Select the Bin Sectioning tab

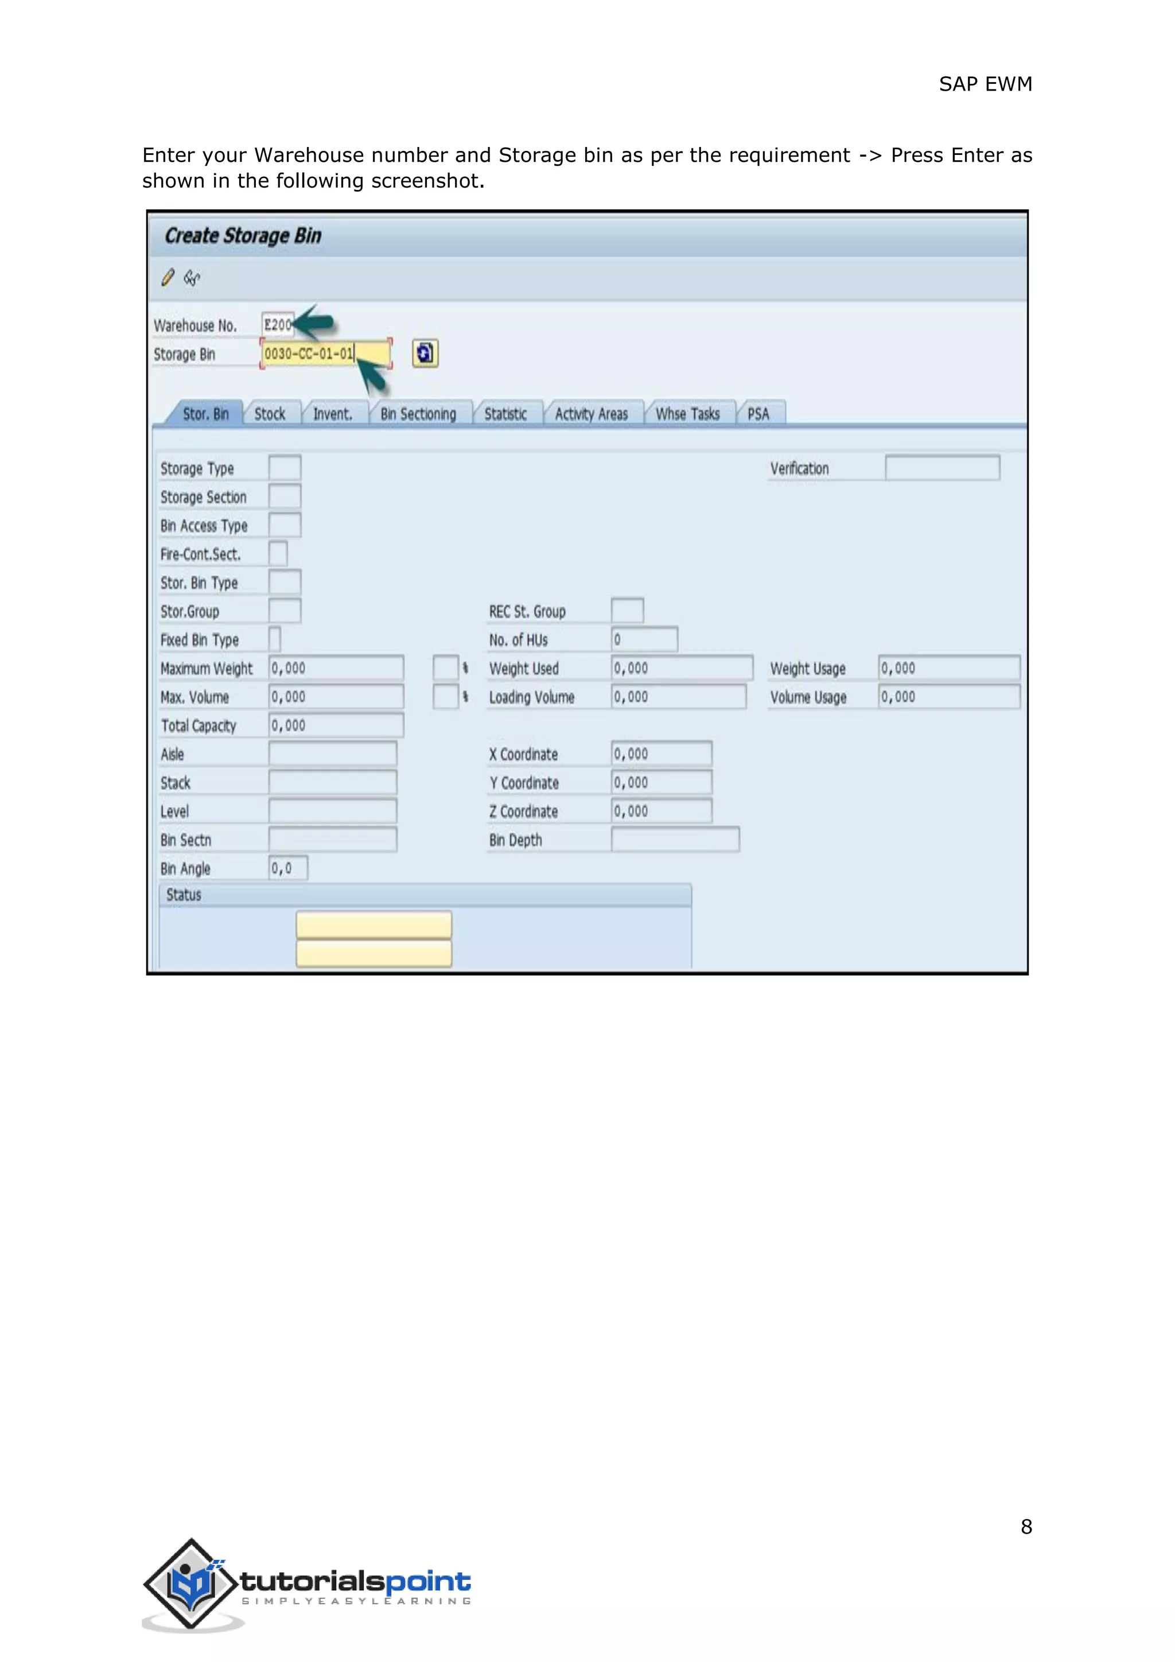[418, 414]
